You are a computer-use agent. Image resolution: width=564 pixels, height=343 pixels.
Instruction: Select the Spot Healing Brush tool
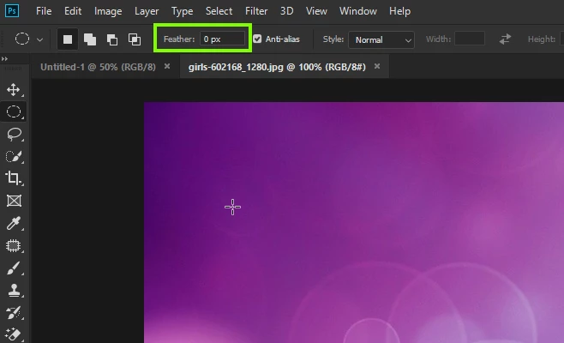(x=14, y=246)
